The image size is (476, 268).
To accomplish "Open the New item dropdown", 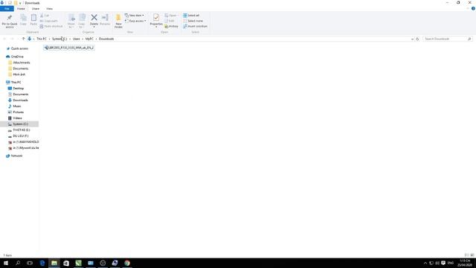I will click(135, 16).
